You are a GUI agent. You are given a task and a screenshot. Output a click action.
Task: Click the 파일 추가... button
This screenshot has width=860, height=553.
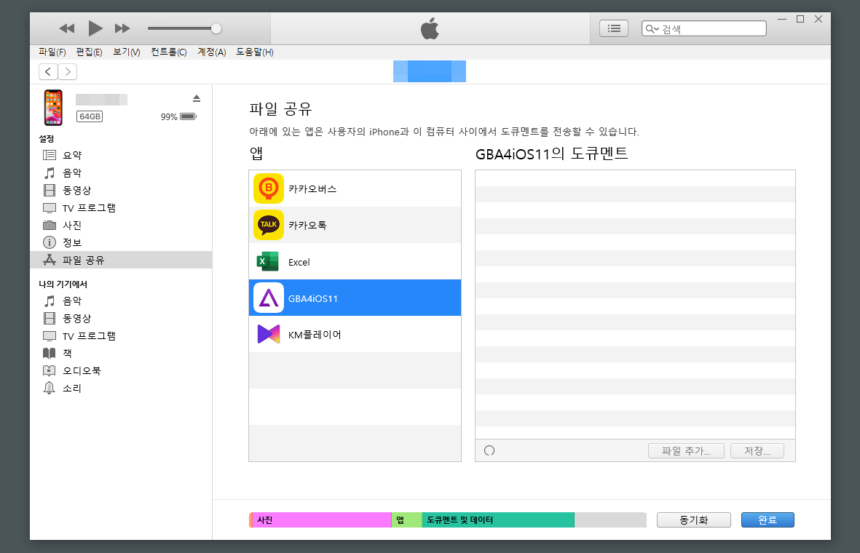[686, 450]
